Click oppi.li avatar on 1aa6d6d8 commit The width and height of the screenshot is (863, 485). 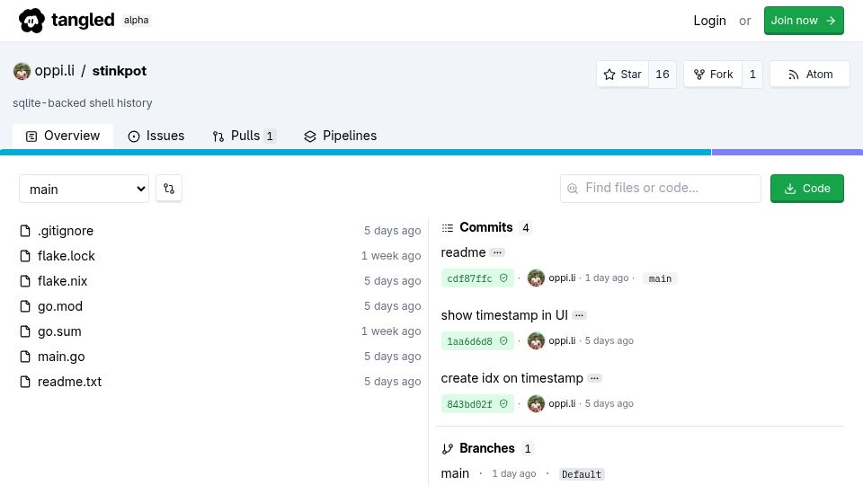pos(536,341)
